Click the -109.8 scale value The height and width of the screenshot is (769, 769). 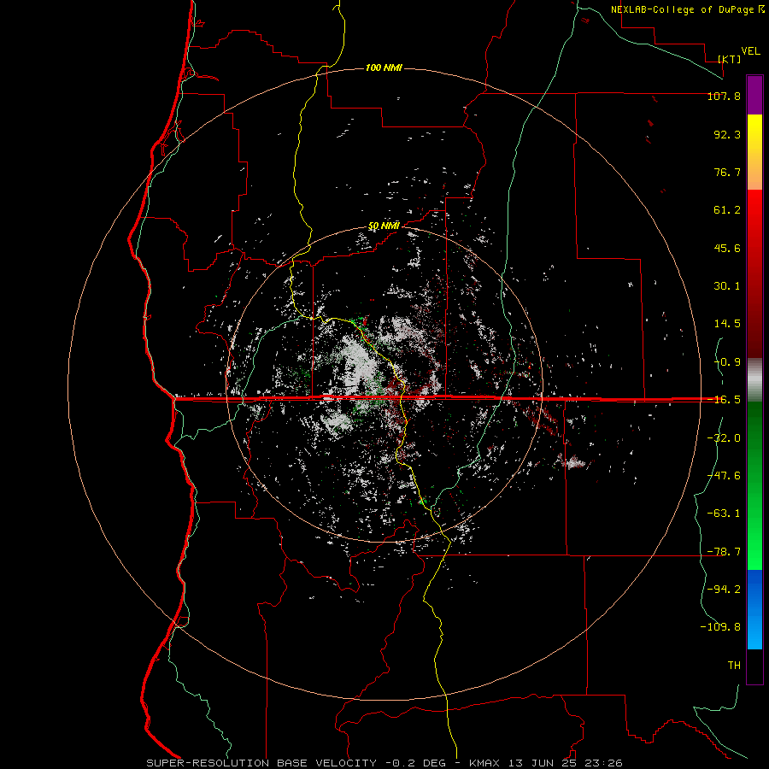[x=720, y=627]
